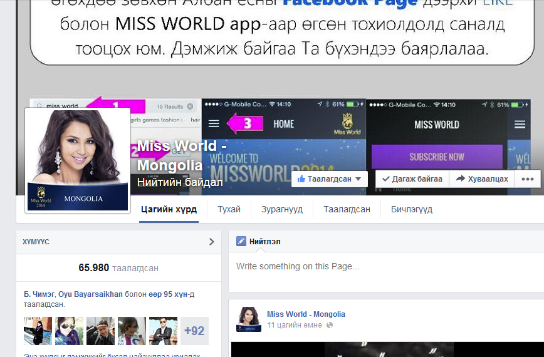Play the video in the page post
Screen dimensions: 544x357
387,349
